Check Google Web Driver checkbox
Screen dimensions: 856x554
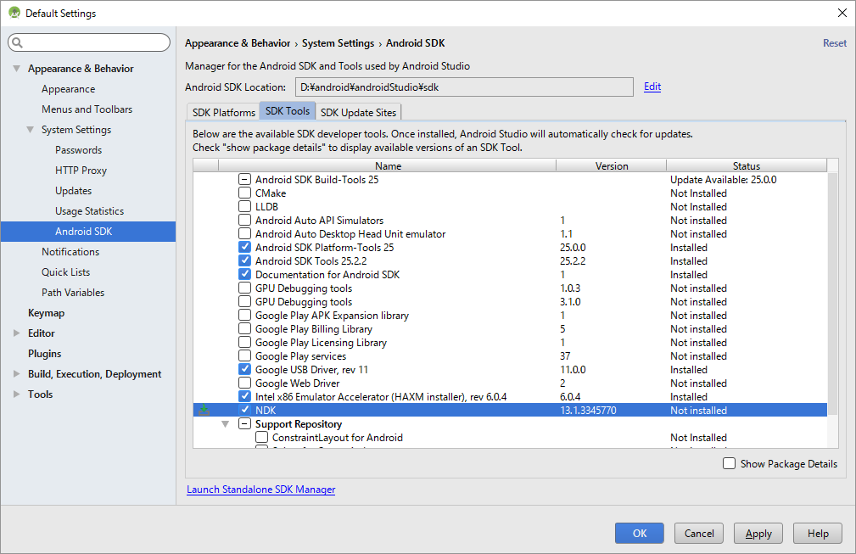[x=244, y=383]
